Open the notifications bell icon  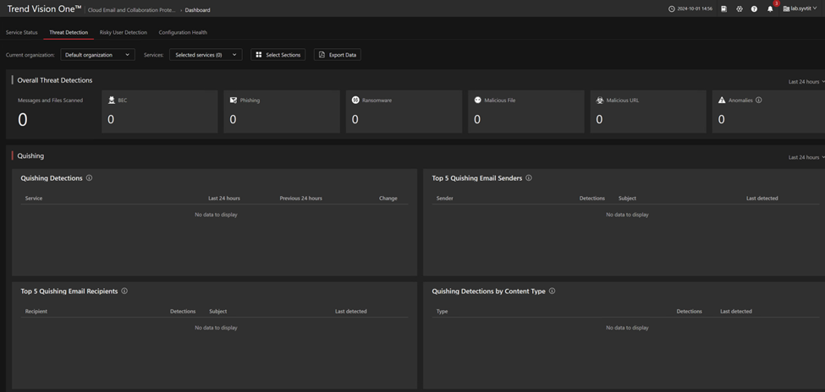point(770,9)
